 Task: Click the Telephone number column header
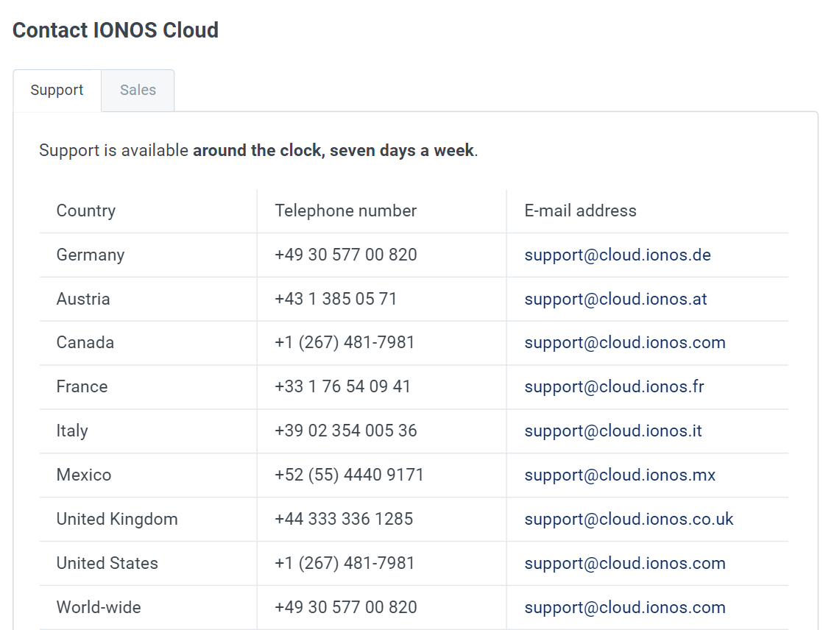(x=345, y=210)
